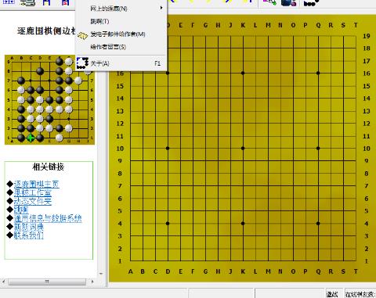Click the left panel horizontal scrollbar thumb

point(47,282)
